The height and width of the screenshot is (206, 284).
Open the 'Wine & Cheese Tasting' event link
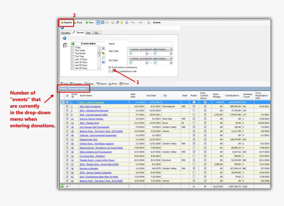point(91,119)
